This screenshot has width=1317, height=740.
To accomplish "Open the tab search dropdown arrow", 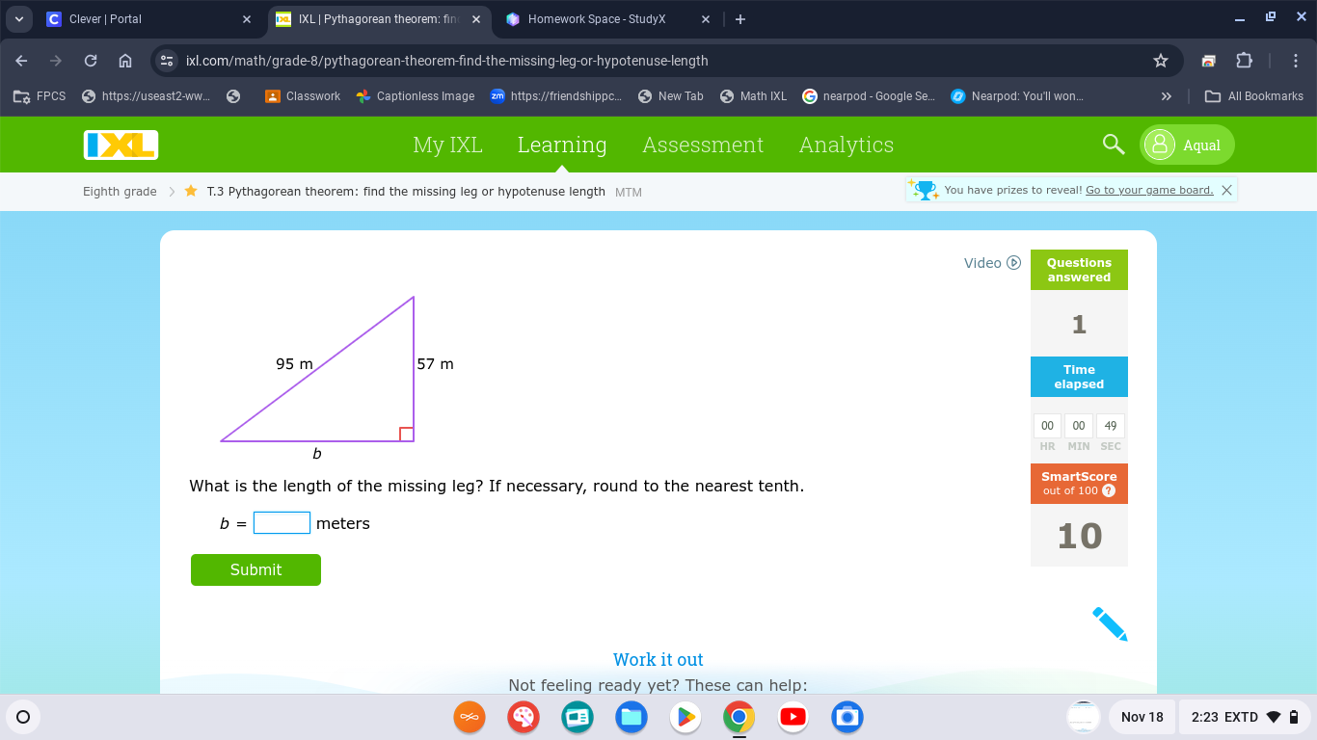I will point(19,19).
